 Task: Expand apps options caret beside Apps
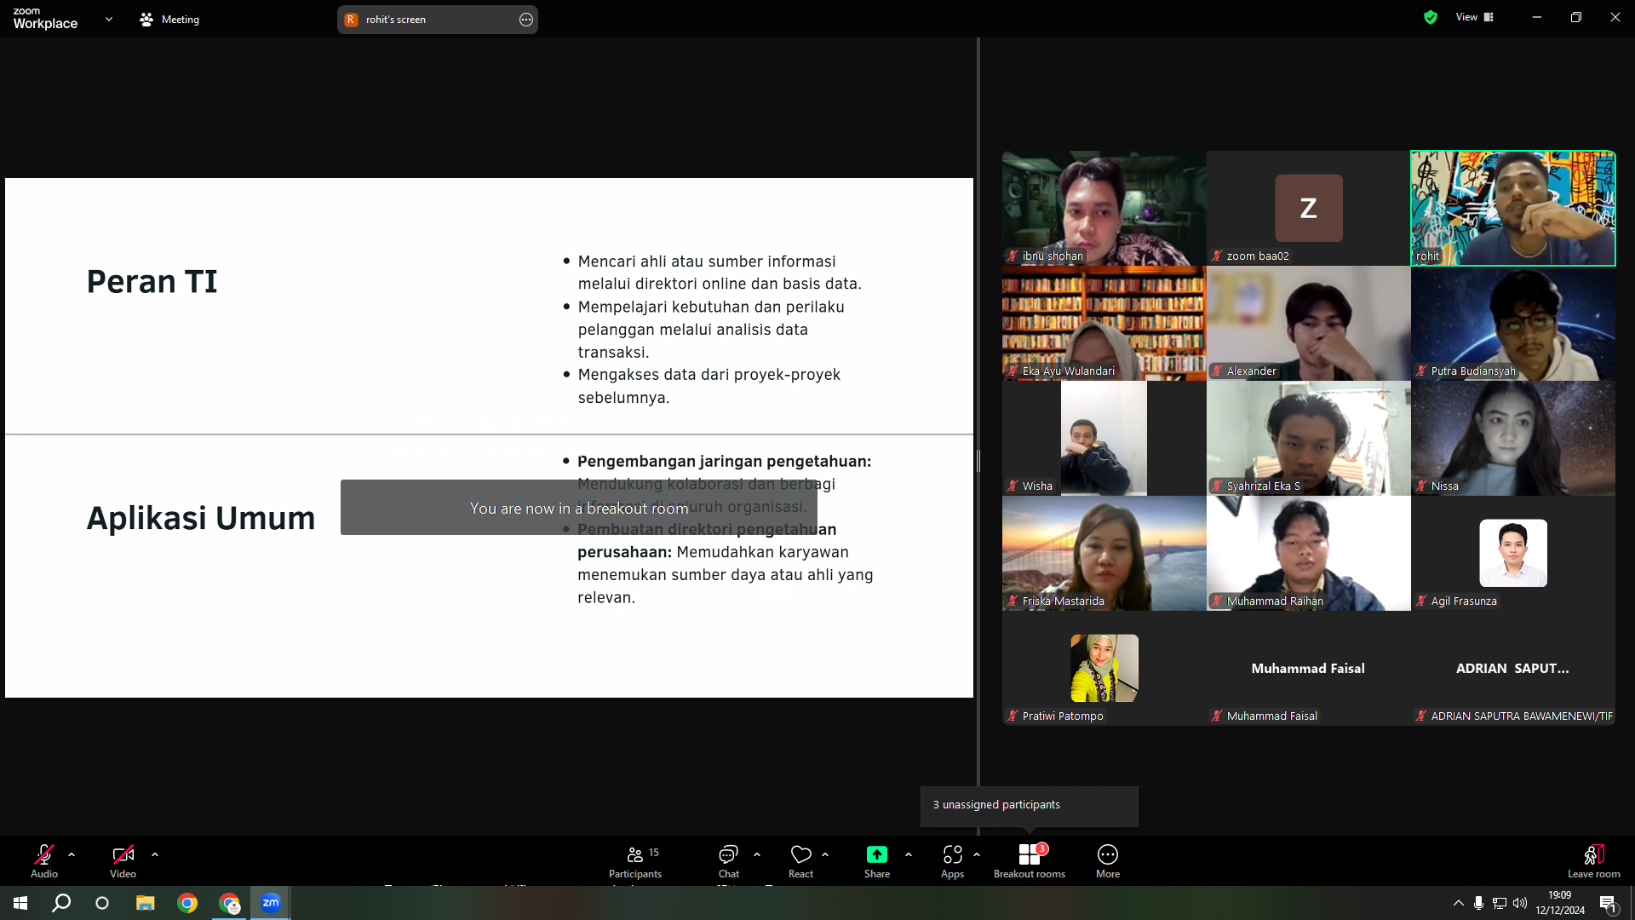(x=977, y=854)
